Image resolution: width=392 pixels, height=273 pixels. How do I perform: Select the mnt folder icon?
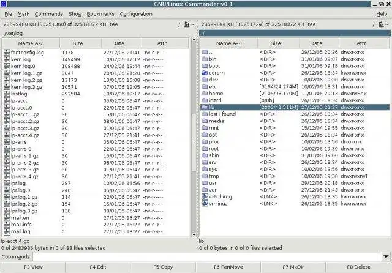tap(205, 128)
